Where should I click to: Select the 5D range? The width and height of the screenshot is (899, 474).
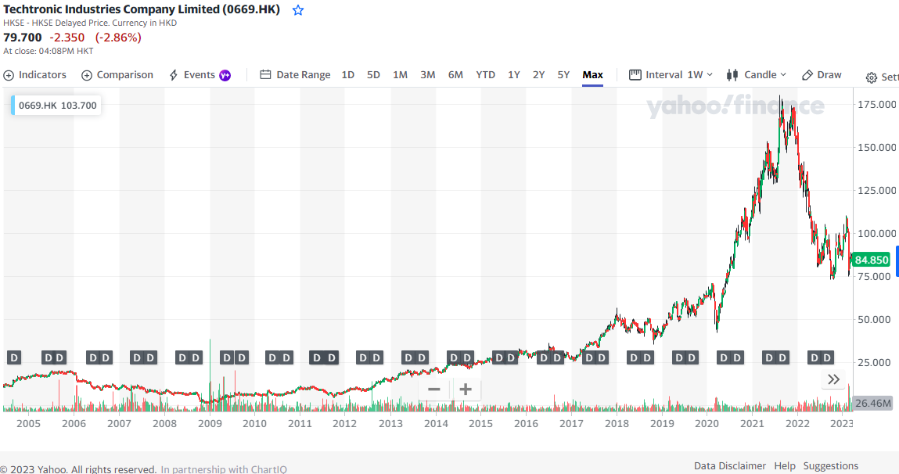(x=373, y=75)
